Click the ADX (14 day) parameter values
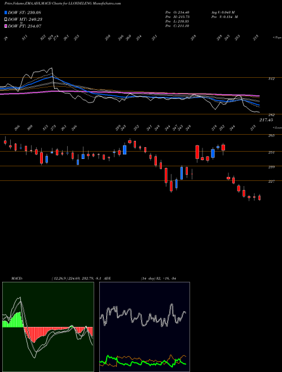This screenshot has height=372, width=282. (x=160, y=278)
